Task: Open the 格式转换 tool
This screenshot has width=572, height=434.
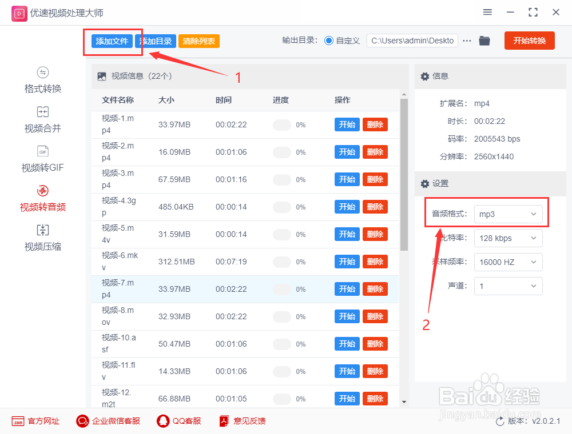Action: point(42,80)
